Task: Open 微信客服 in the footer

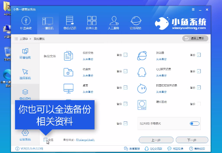Action: coord(132,148)
